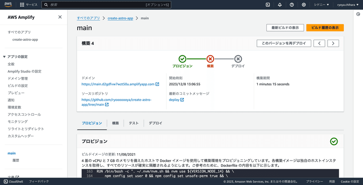Image resolution: width=363 pixels, height=185 pixels.
Task: Open external link icon beside domain URL
Action: click(x=157, y=84)
